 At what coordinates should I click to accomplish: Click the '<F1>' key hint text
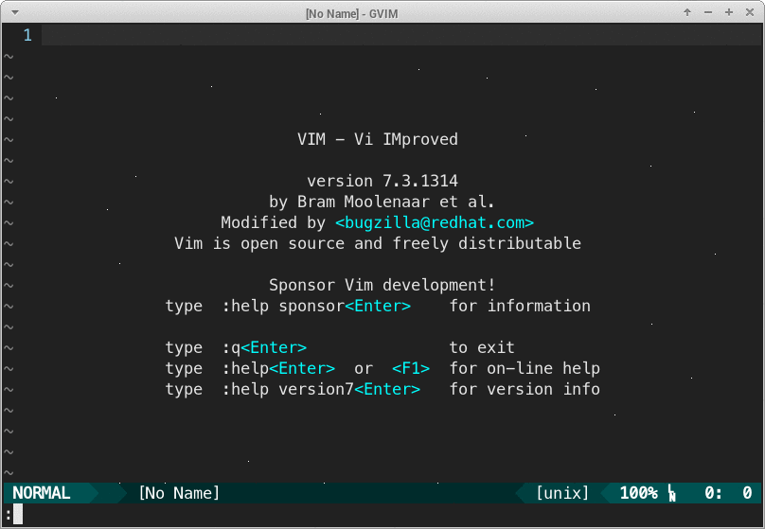411,368
